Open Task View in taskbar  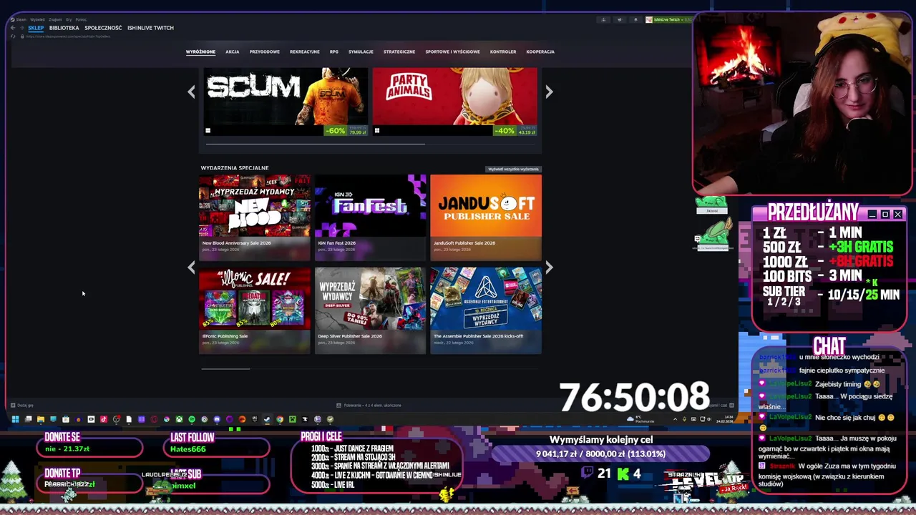(28, 419)
